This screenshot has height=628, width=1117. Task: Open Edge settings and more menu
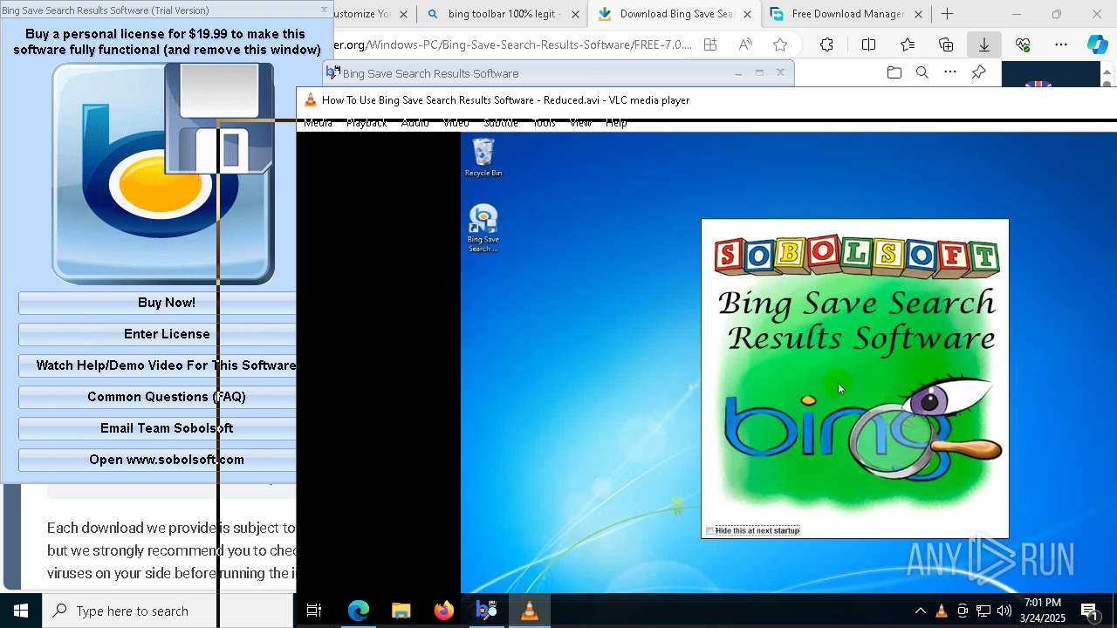1061,44
